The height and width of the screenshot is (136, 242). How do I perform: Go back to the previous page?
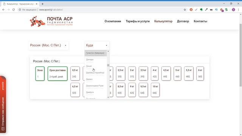click(3, 9)
